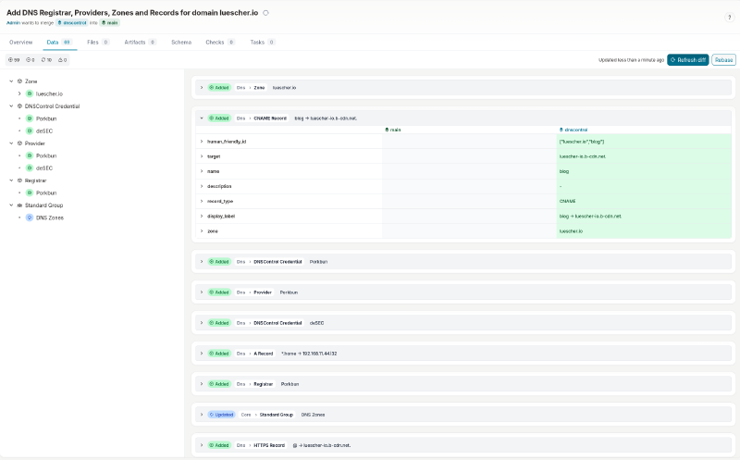Open the Schema tab
Viewport: 740px width, 460px height.
tap(181, 42)
